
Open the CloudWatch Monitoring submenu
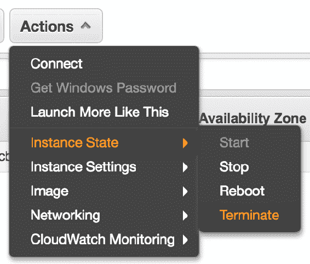[x=104, y=239]
